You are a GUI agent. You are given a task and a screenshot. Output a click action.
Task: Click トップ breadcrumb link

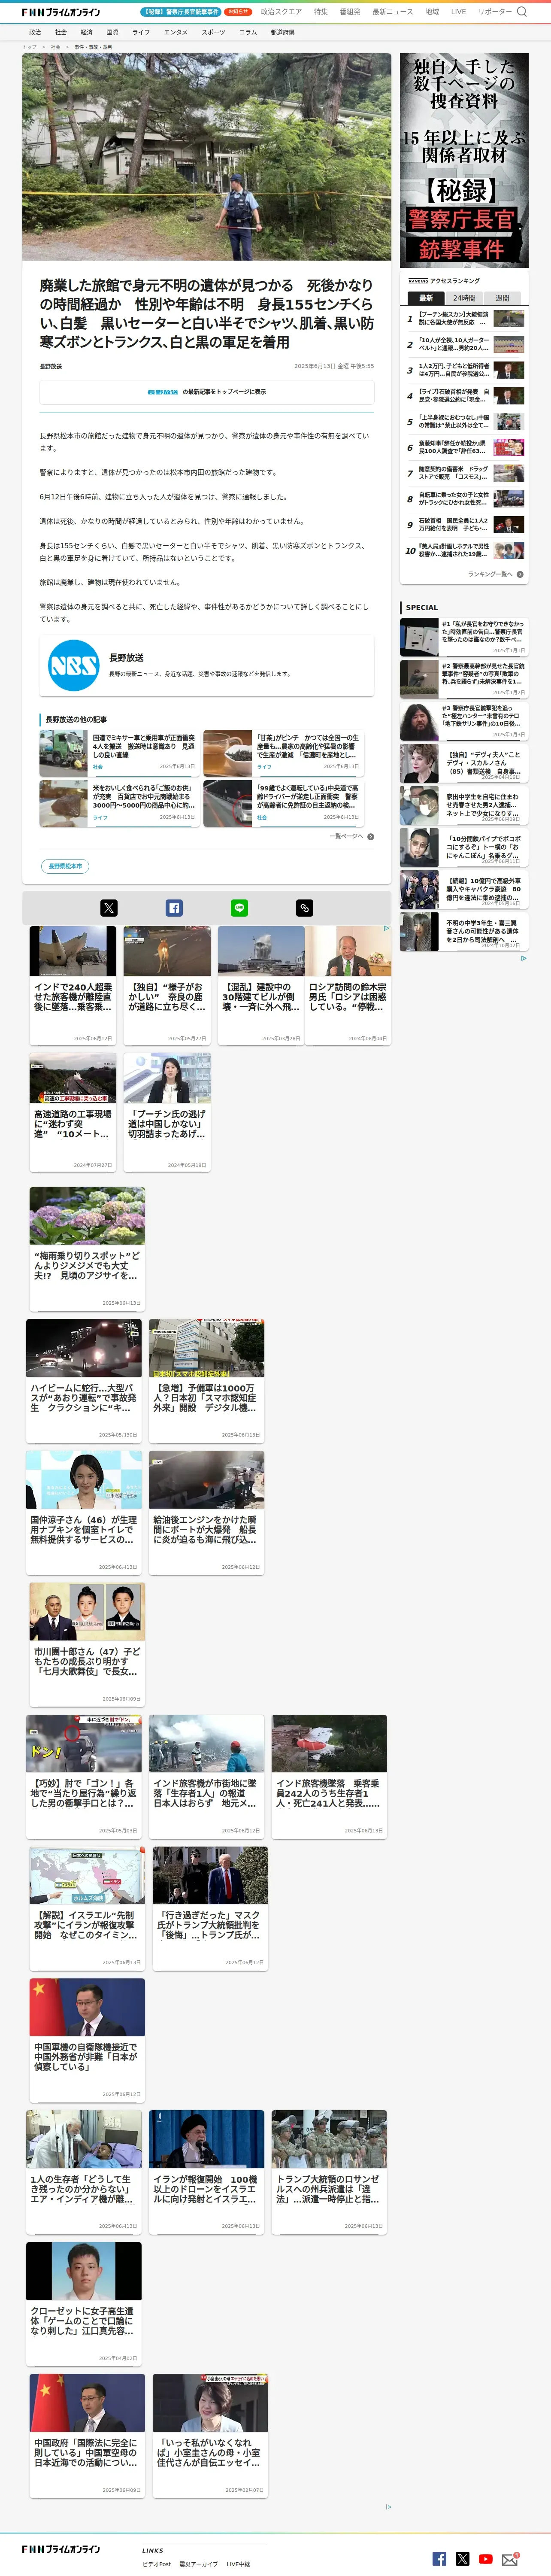(x=29, y=47)
